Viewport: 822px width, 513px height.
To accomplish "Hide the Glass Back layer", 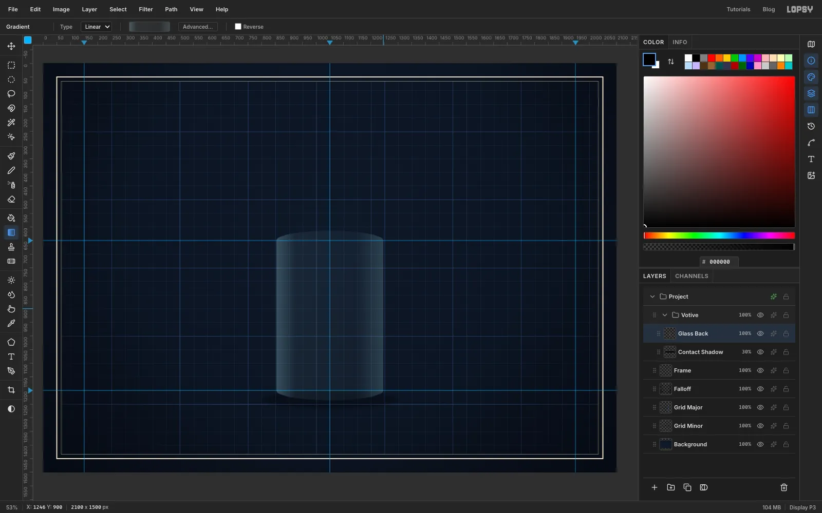I will pyautogui.click(x=760, y=333).
